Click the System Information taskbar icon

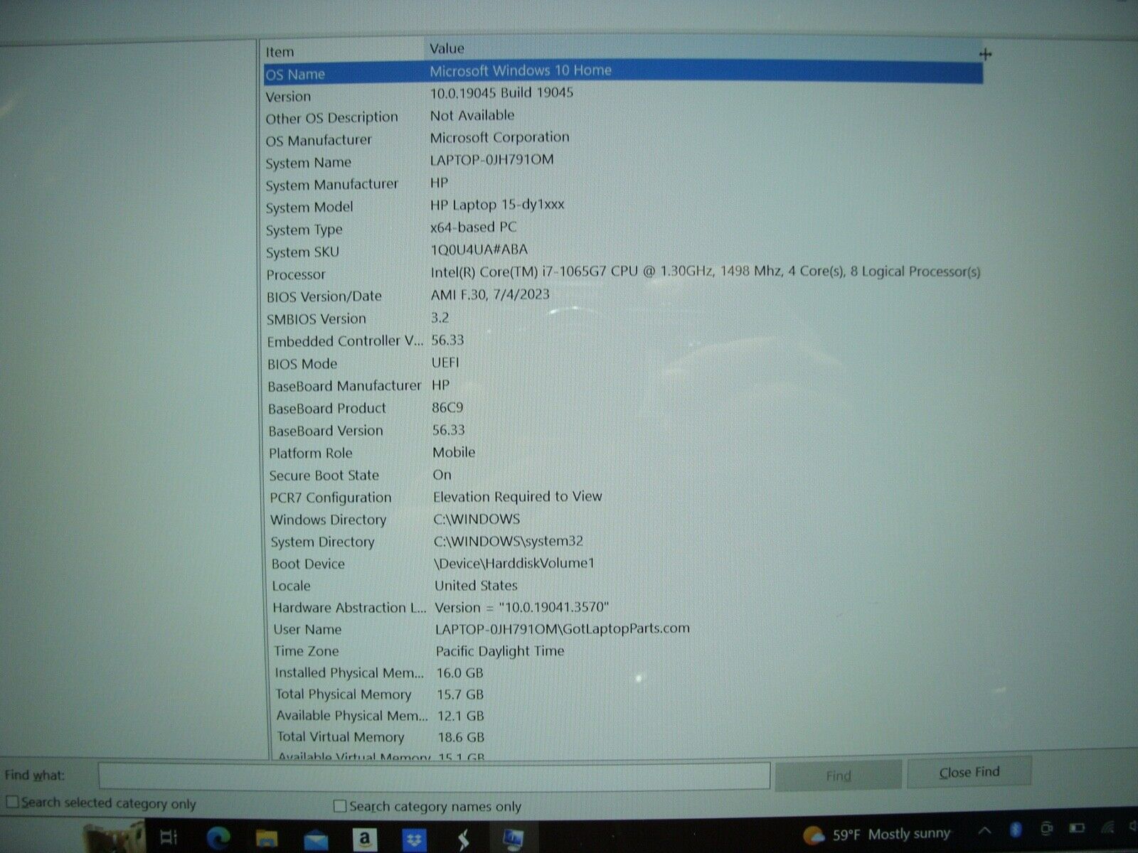(512, 840)
